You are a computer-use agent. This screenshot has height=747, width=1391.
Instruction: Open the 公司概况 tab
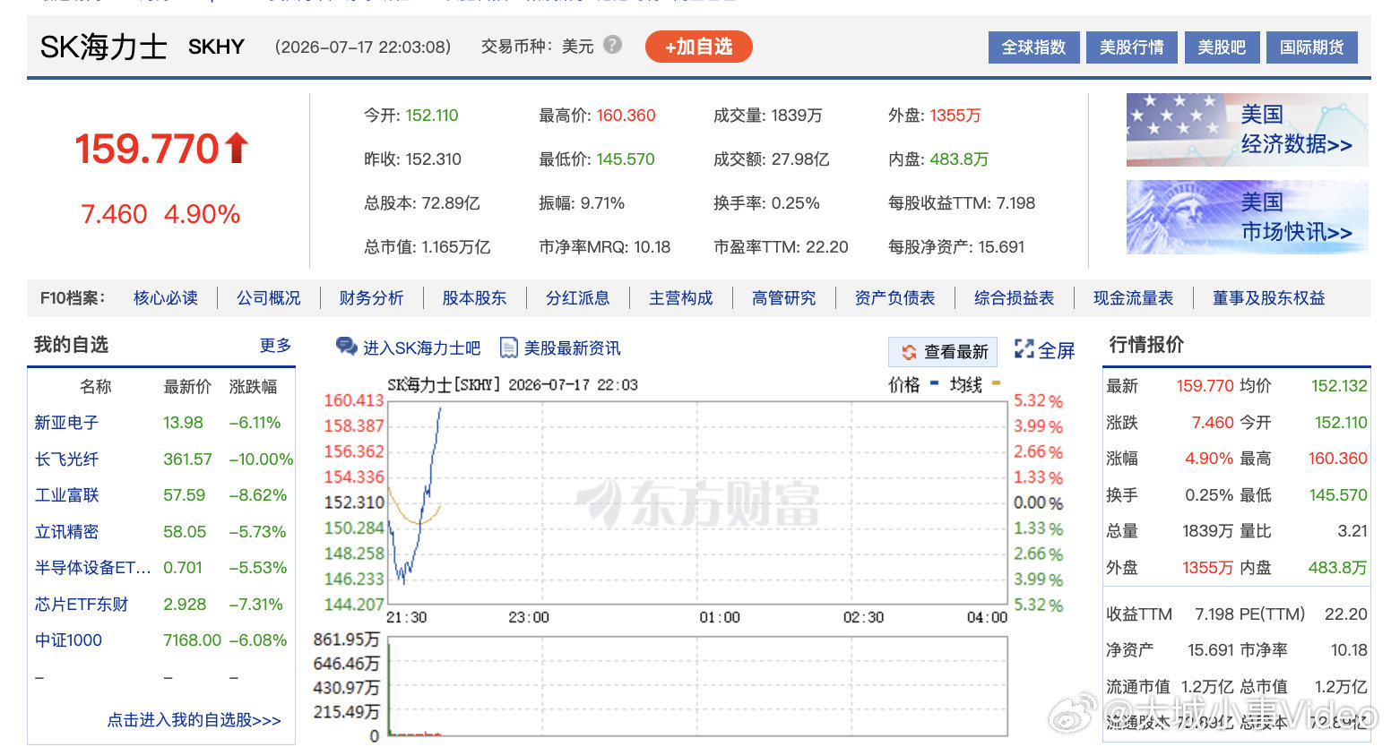click(x=269, y=298)
